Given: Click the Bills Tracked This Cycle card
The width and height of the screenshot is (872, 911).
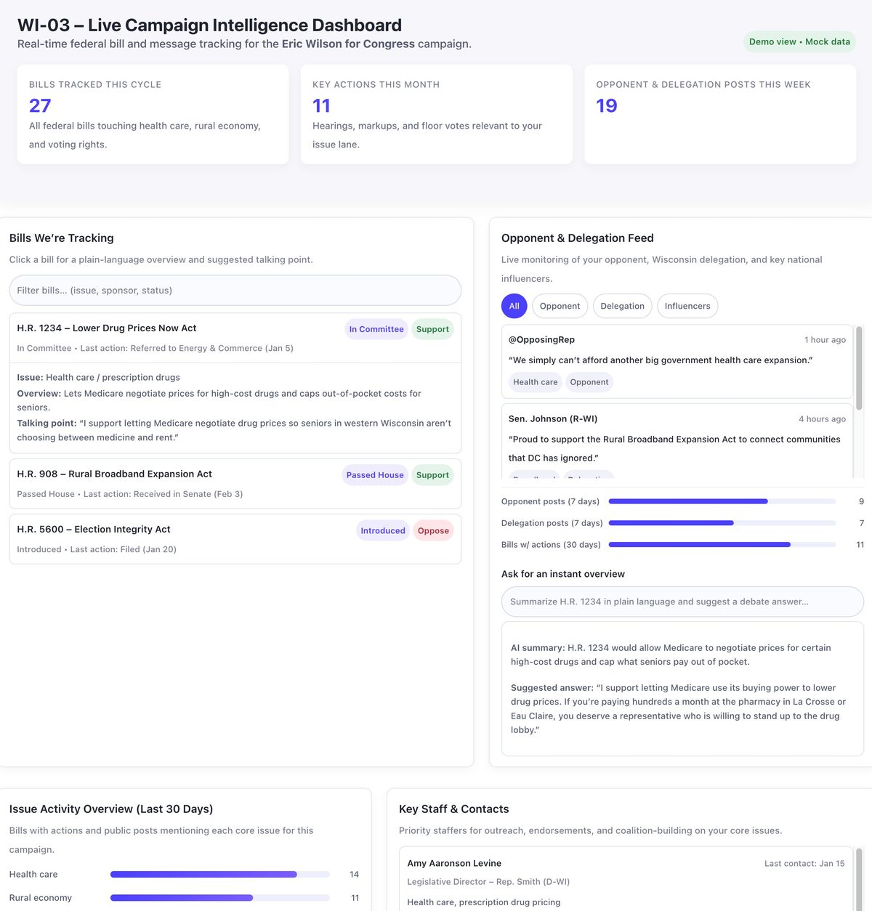Looking at the screenshot, I should click(x=153, y=114).
